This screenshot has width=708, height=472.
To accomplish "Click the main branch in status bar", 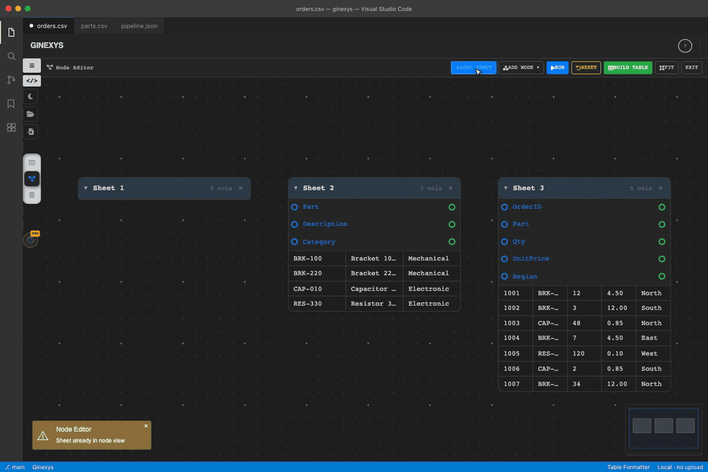I will (x=16, y=467).
